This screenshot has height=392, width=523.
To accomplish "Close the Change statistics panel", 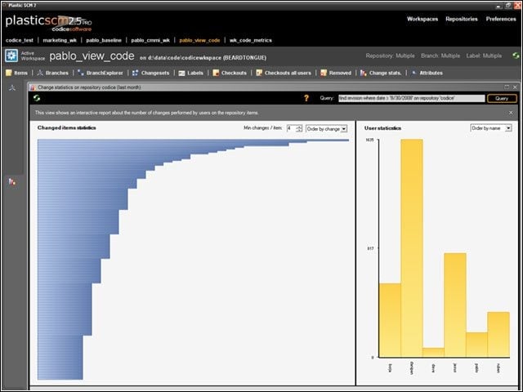I will (515, 87).
